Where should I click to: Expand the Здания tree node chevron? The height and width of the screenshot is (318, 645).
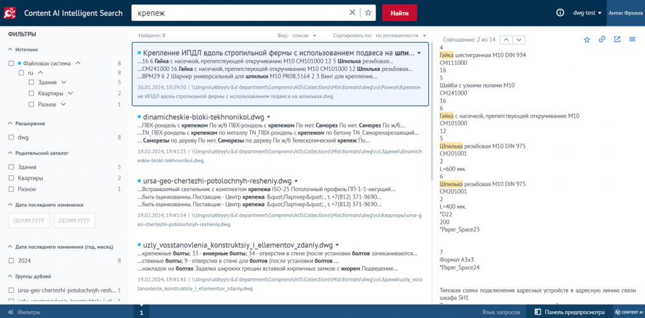[64, 82]
